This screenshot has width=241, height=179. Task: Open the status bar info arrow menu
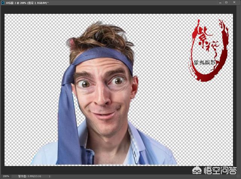(49, 176)
